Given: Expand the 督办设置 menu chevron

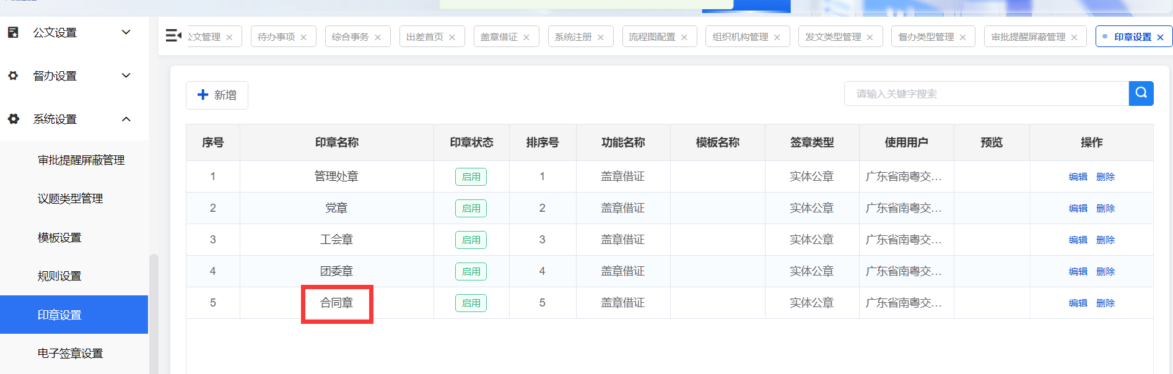Looking at the screenshot, I should pos(126,76).
